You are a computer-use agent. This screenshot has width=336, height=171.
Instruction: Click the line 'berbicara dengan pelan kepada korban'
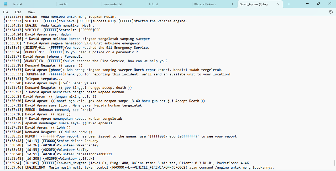(x=64, y=92)
